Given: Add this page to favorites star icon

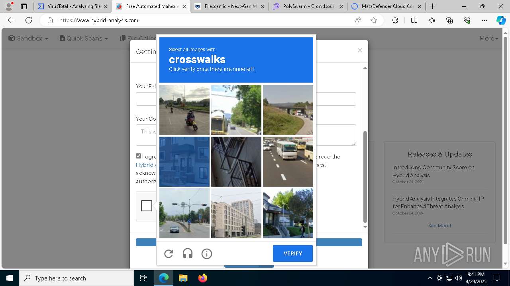Looking at the screenshot, I should [374, 20].
